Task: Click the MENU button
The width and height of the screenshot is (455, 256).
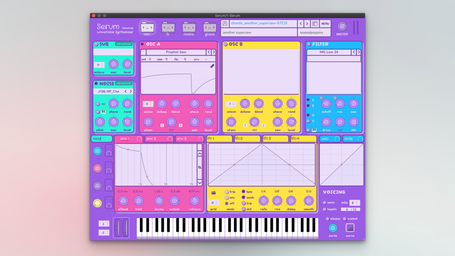Action: (325, 24)
